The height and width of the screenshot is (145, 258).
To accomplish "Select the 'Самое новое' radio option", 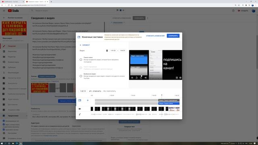I will [x=81, y=60].
